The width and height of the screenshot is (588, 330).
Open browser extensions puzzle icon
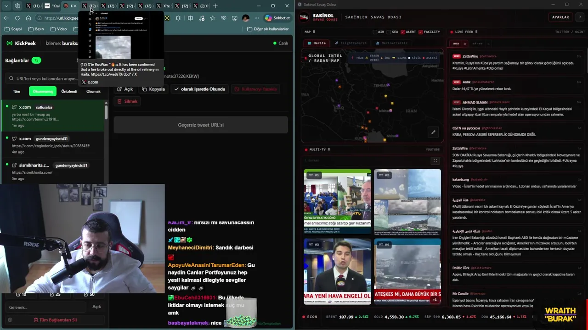click(178, 18)
